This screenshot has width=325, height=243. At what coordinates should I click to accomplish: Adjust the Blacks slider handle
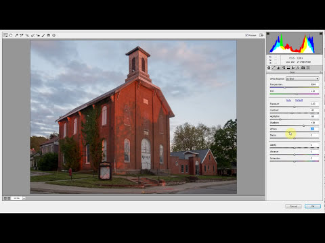click(295, 138)
